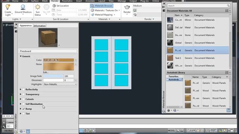
Task: Click the create material icon in Materials Editor footer
Action: [21, 131]
